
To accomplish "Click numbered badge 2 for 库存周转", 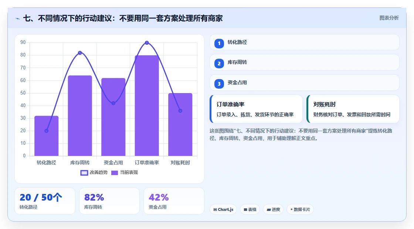I will pyautogui.click(x=219, y=64).
